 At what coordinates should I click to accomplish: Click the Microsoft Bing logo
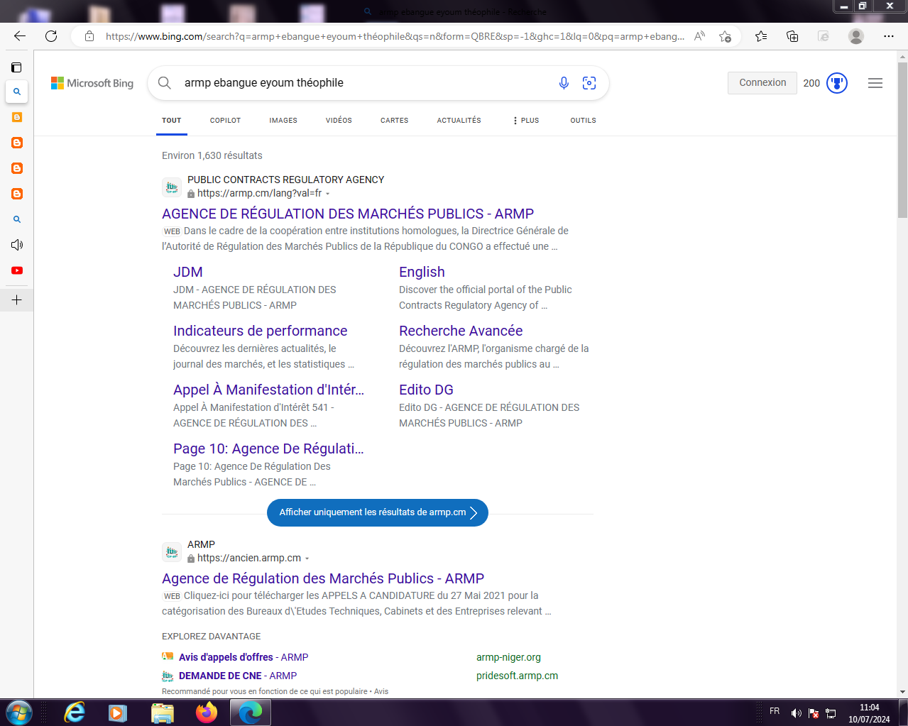tap(92, 83)
